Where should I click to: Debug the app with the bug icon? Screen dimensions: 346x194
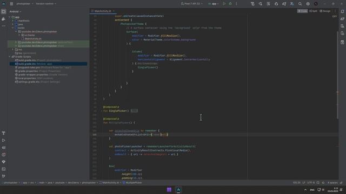coord(230,4)
